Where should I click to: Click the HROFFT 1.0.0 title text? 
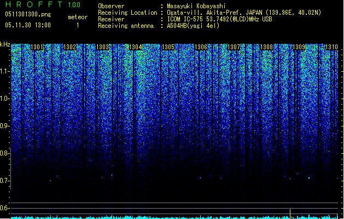pos(43,4)
